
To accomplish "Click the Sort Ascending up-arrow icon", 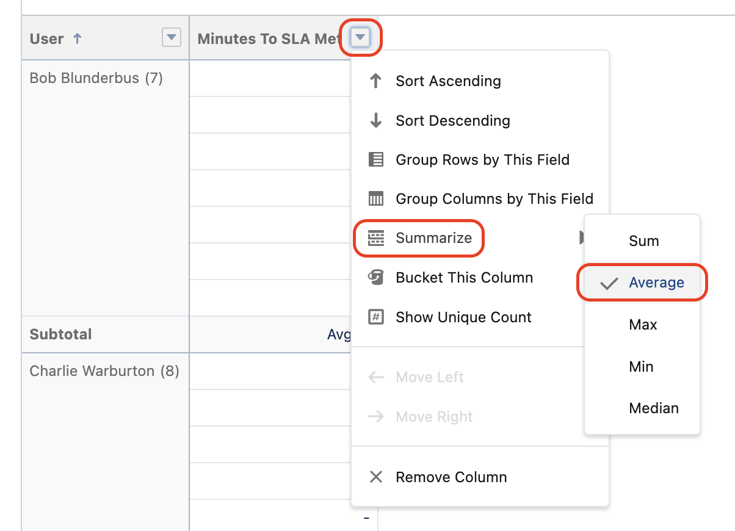I will click(x=376, y=81).
